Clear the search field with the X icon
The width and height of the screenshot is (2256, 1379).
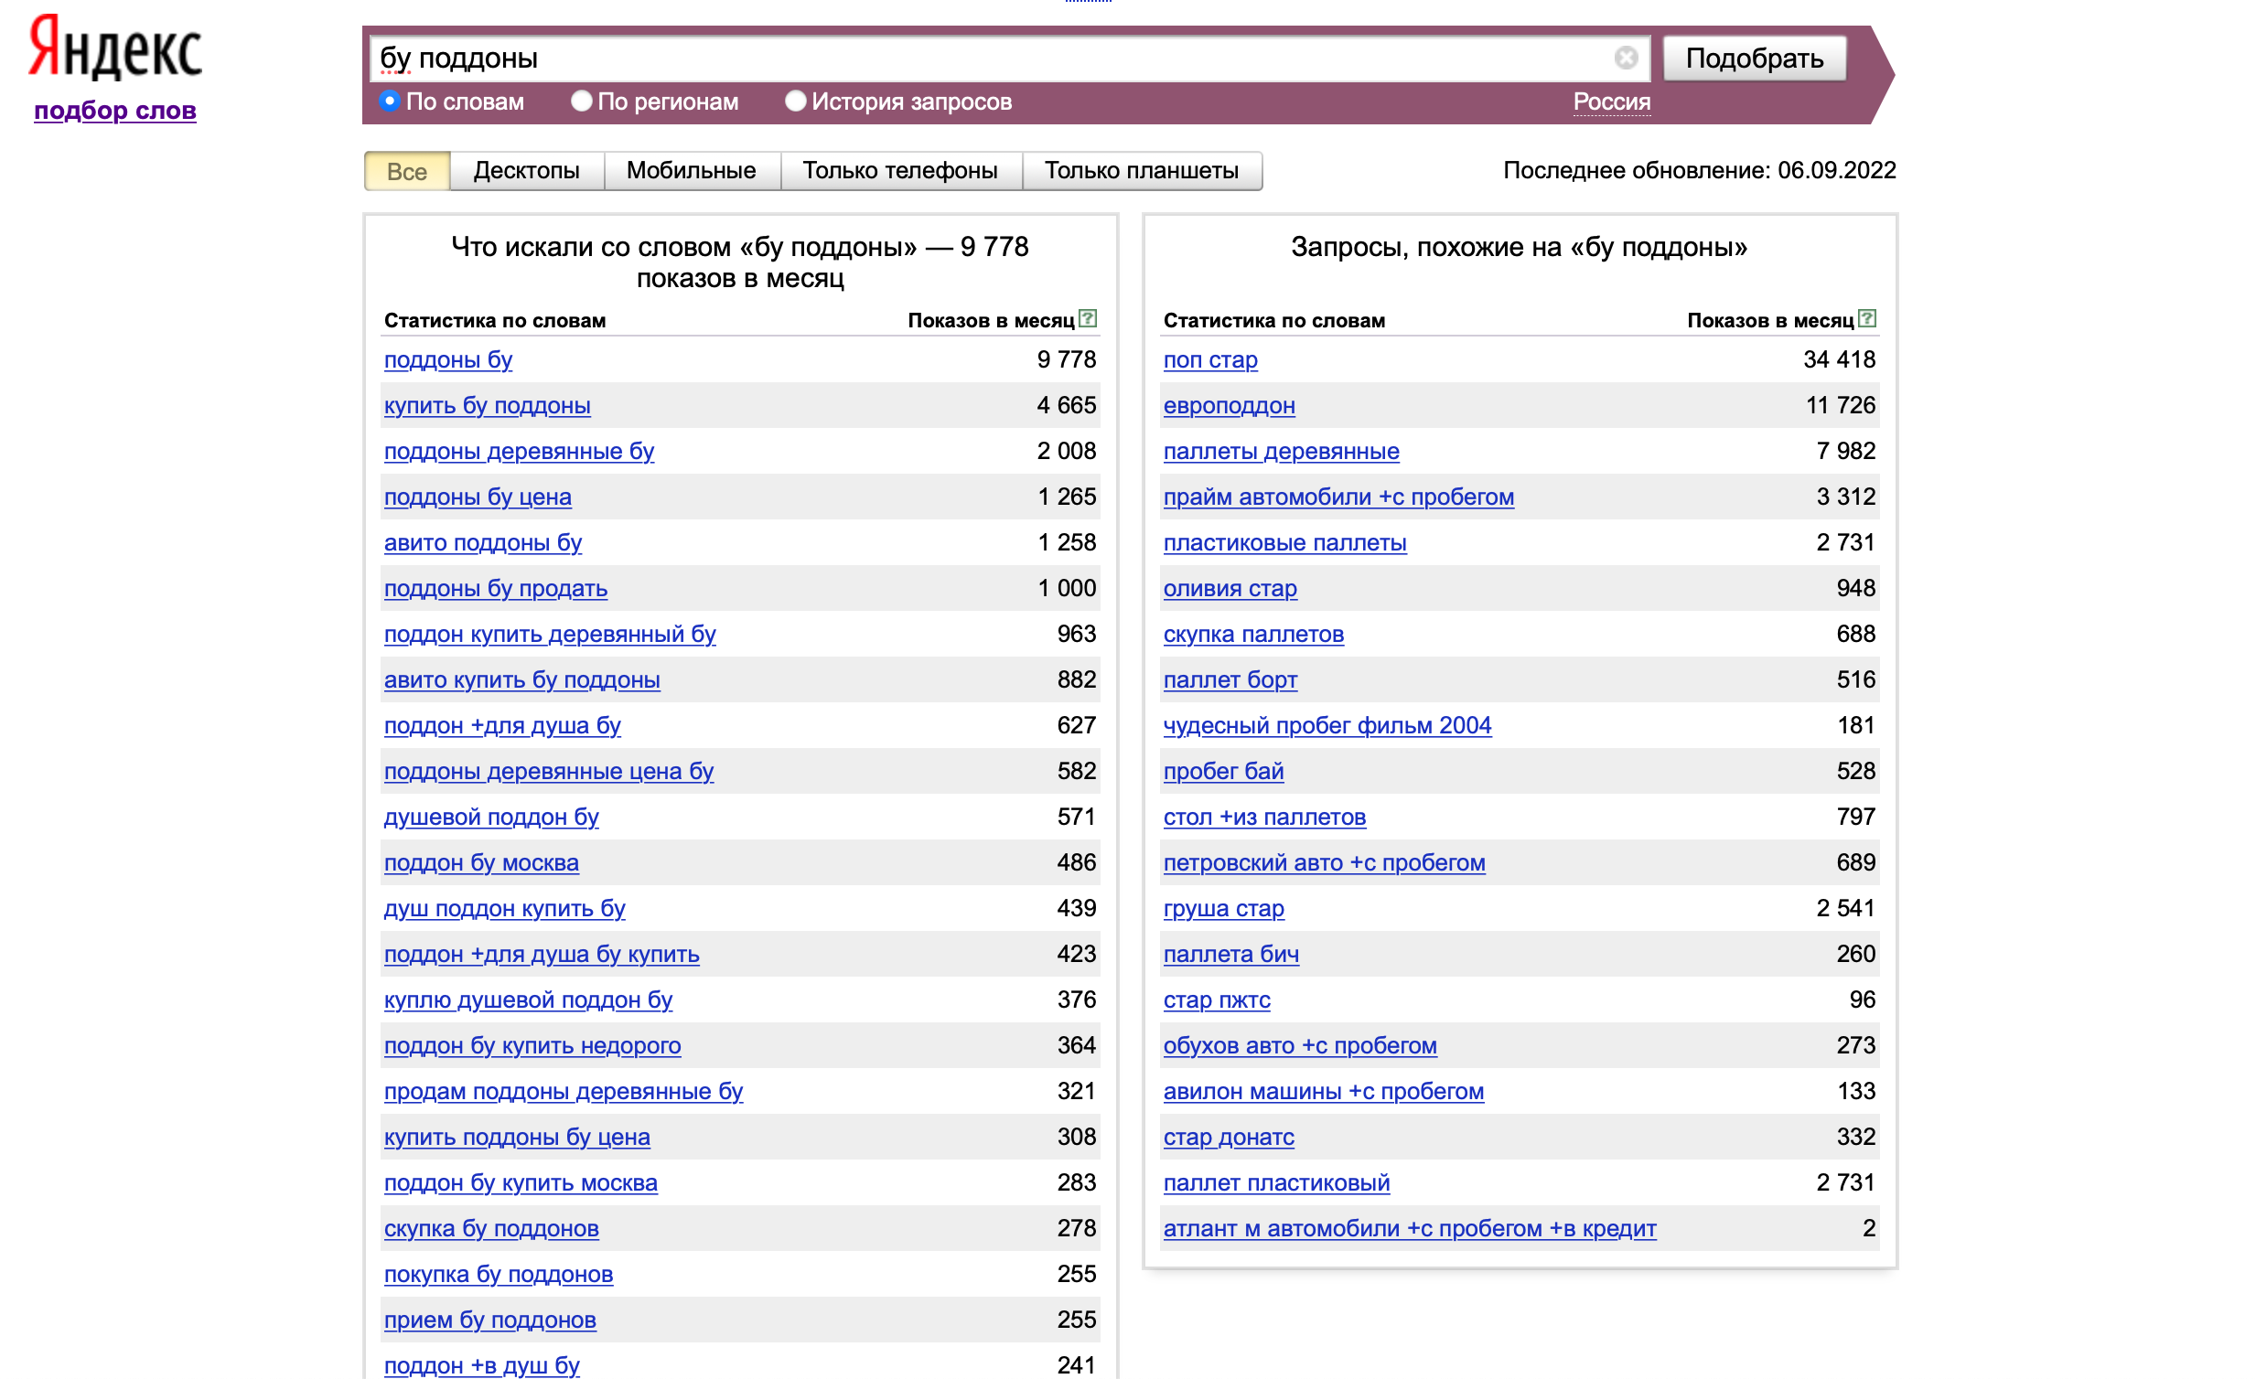(1625, 58)
